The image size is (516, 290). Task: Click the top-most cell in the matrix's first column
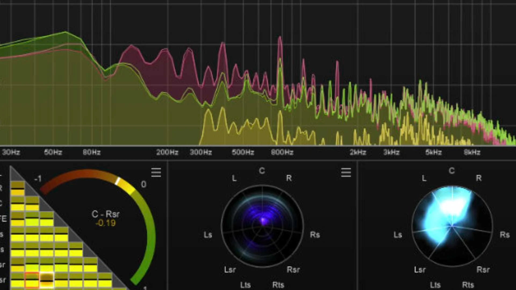[17, 188]
